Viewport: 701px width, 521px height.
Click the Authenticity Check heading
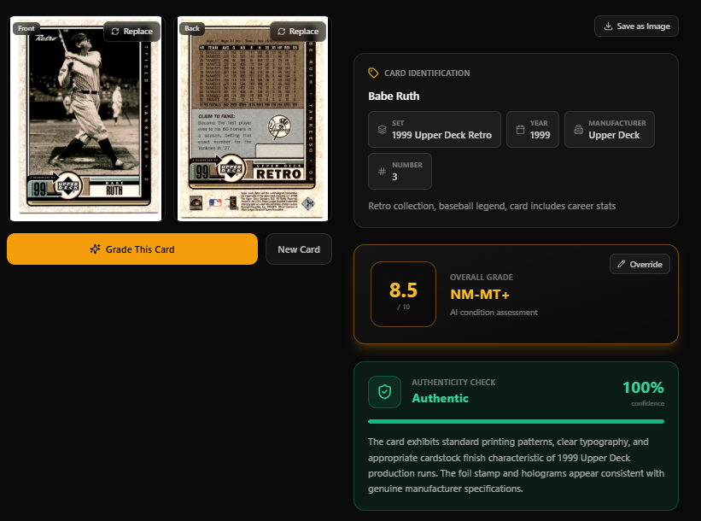(453, 383)
